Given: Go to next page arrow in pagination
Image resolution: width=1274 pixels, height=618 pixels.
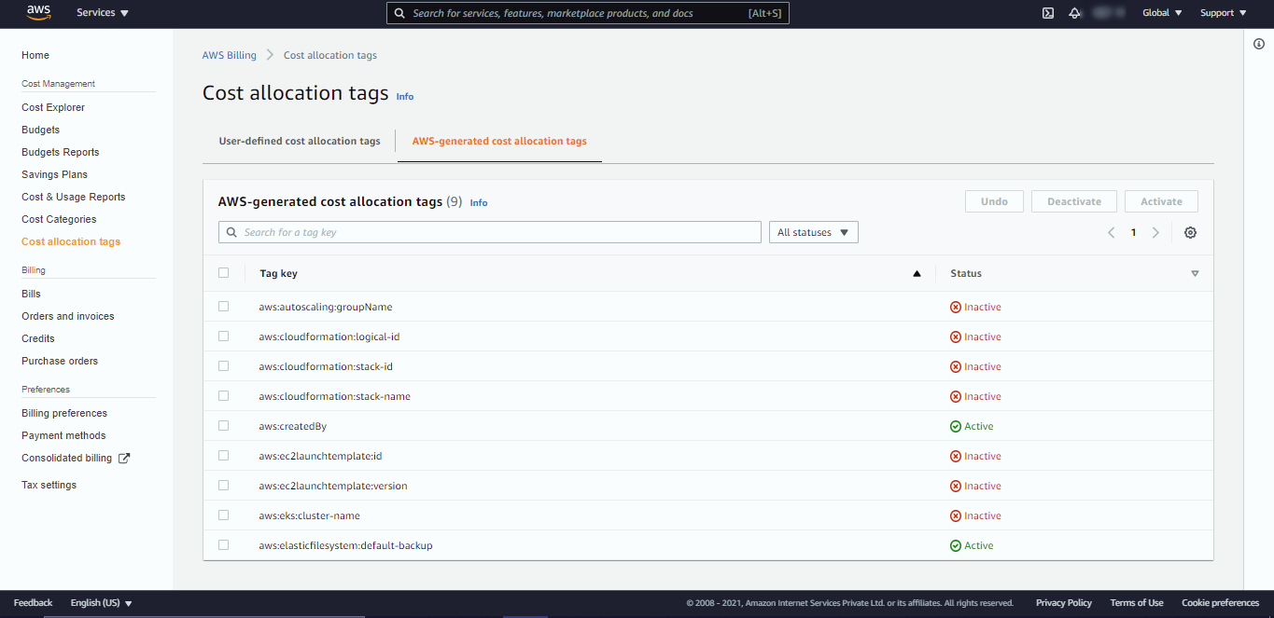Looking at the screenshot, I should 1155,233.
